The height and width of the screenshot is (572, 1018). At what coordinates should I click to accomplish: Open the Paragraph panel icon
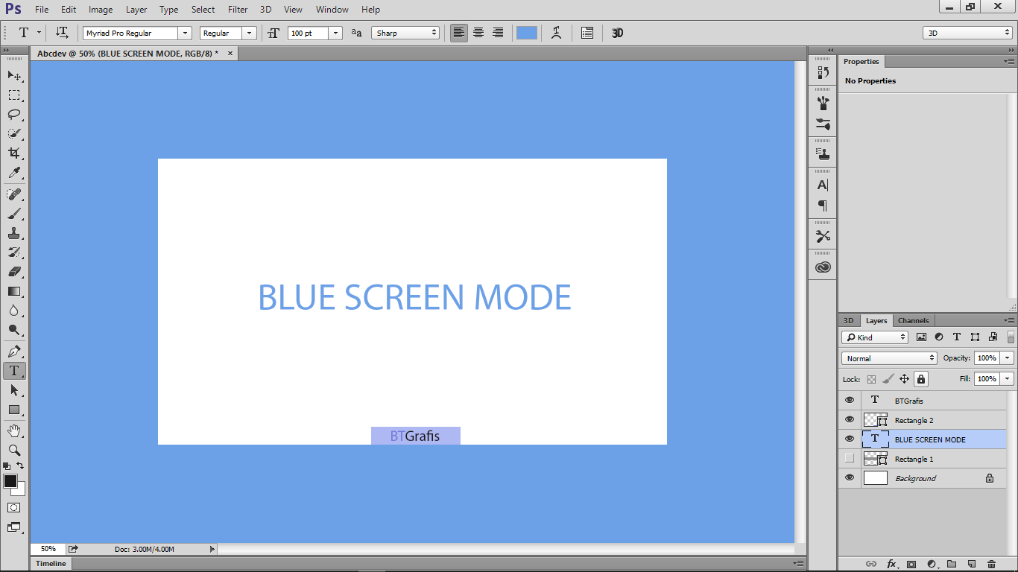tap(822, 206)
